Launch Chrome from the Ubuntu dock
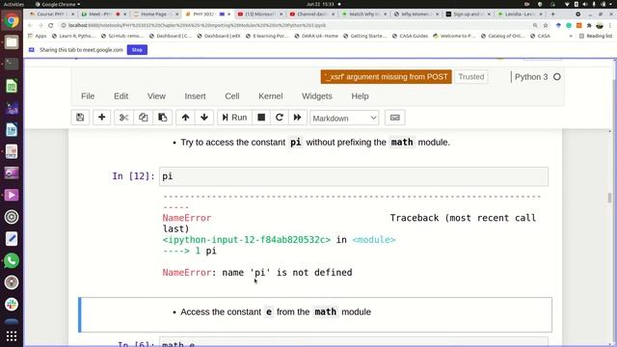 (12, 20)
